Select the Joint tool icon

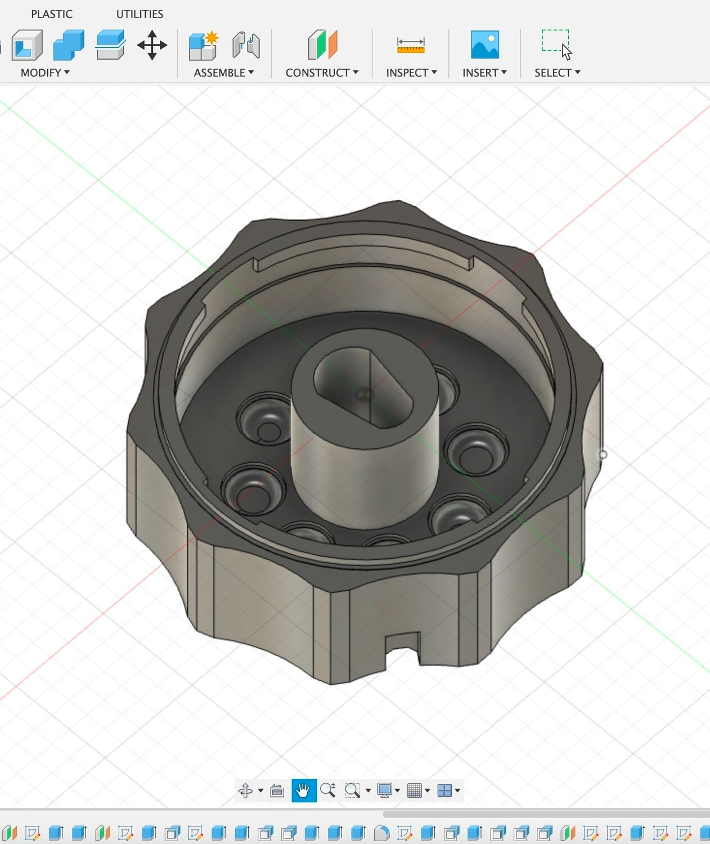click(x=246, y=45)
